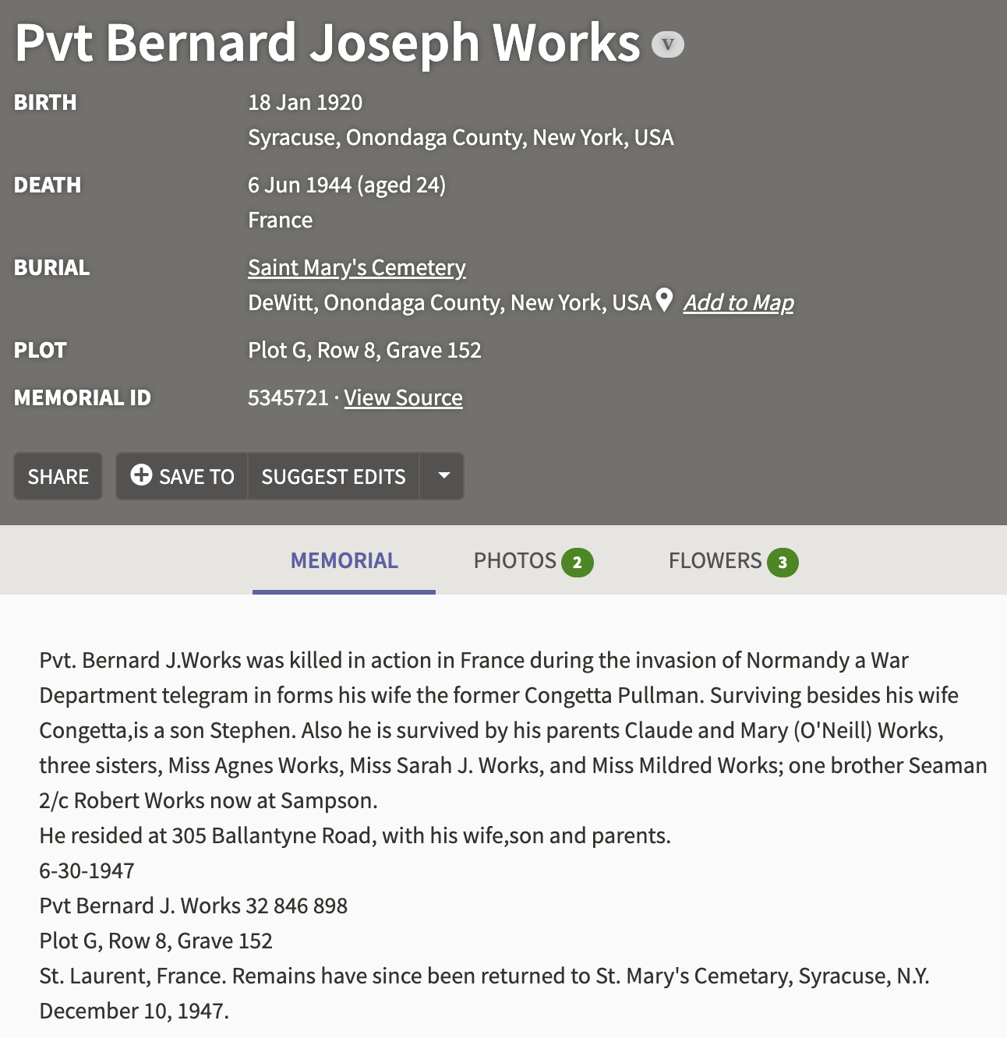Open the Photos tab
This screenshot has height=1038, width=1007.
[515, 561]
